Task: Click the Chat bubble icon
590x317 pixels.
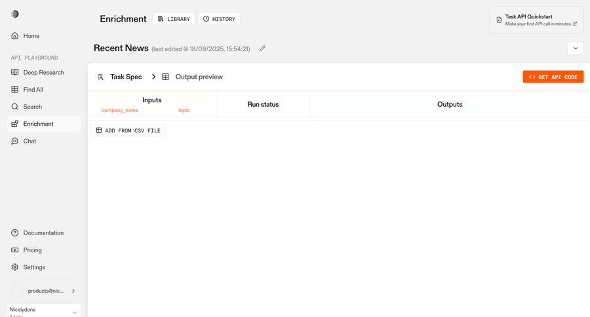Action: (15, 141)
